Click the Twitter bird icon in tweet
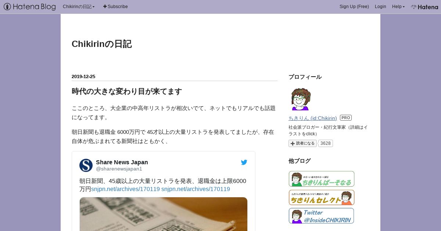The width and height of the screenshot is (441, 231). [x=244, y=162]
